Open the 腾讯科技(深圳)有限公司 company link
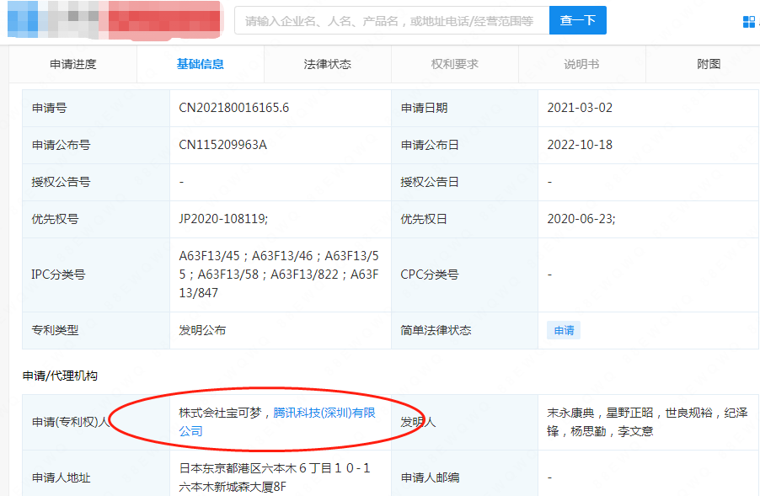The image size is (760, 496). (324, 413)
